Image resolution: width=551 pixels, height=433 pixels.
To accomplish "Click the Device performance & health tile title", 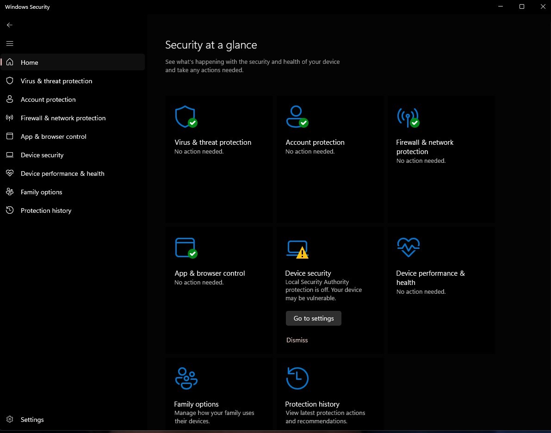I will tap(430, 278).
